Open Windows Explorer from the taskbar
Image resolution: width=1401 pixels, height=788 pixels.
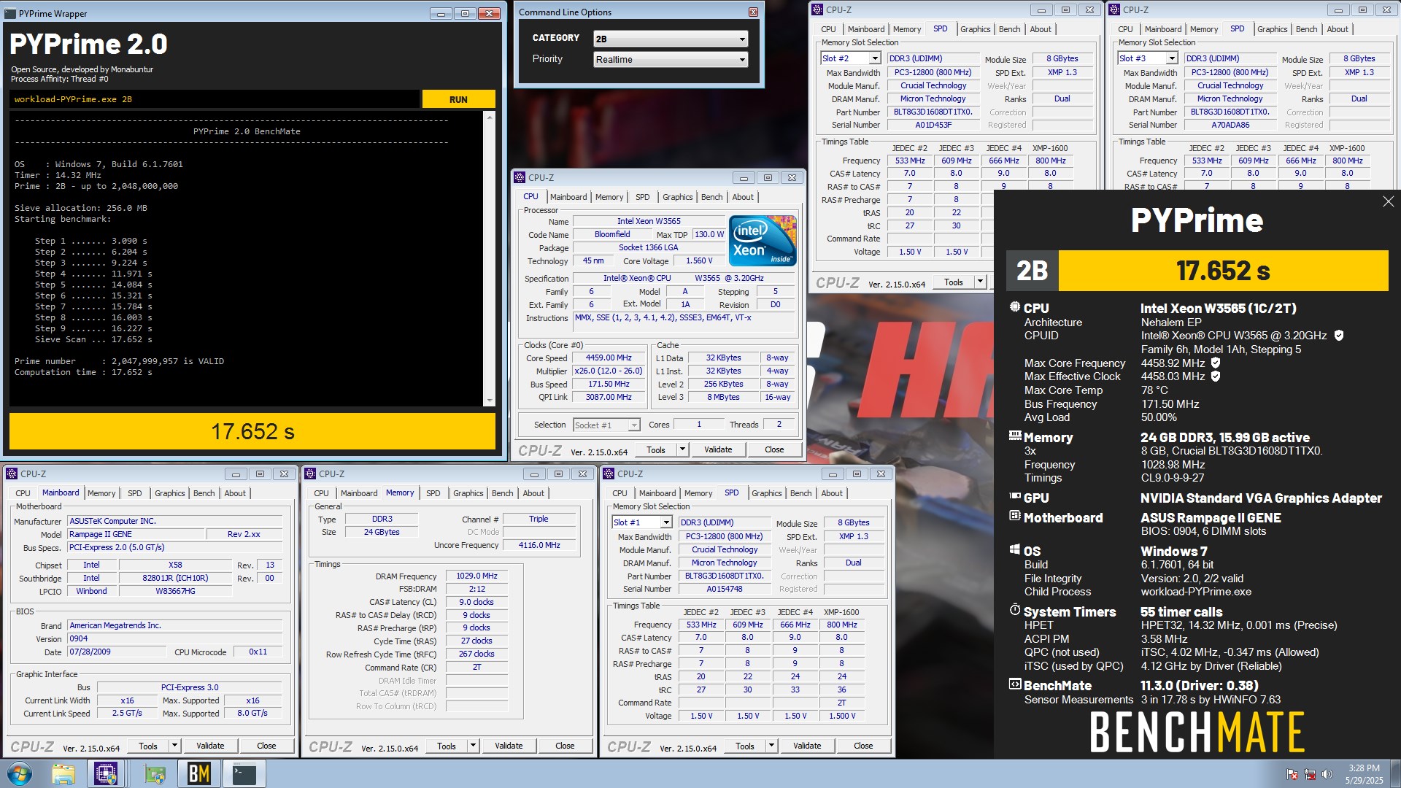click(63, 773)
